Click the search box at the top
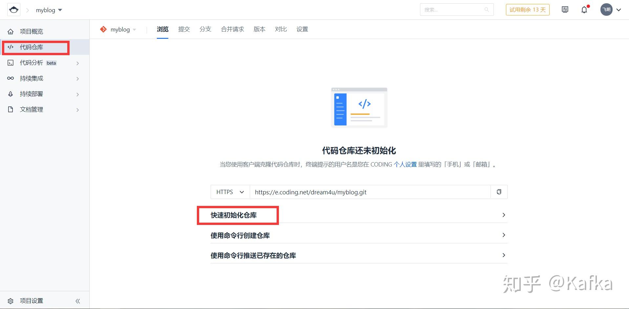The height and width of the screenshot is (309, 629). (456, 10)
